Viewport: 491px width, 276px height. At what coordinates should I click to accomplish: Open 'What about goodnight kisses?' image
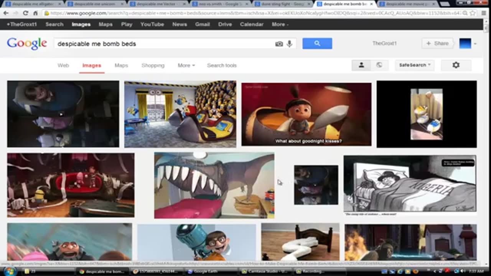pyautogui.click(x=306, y=114)
